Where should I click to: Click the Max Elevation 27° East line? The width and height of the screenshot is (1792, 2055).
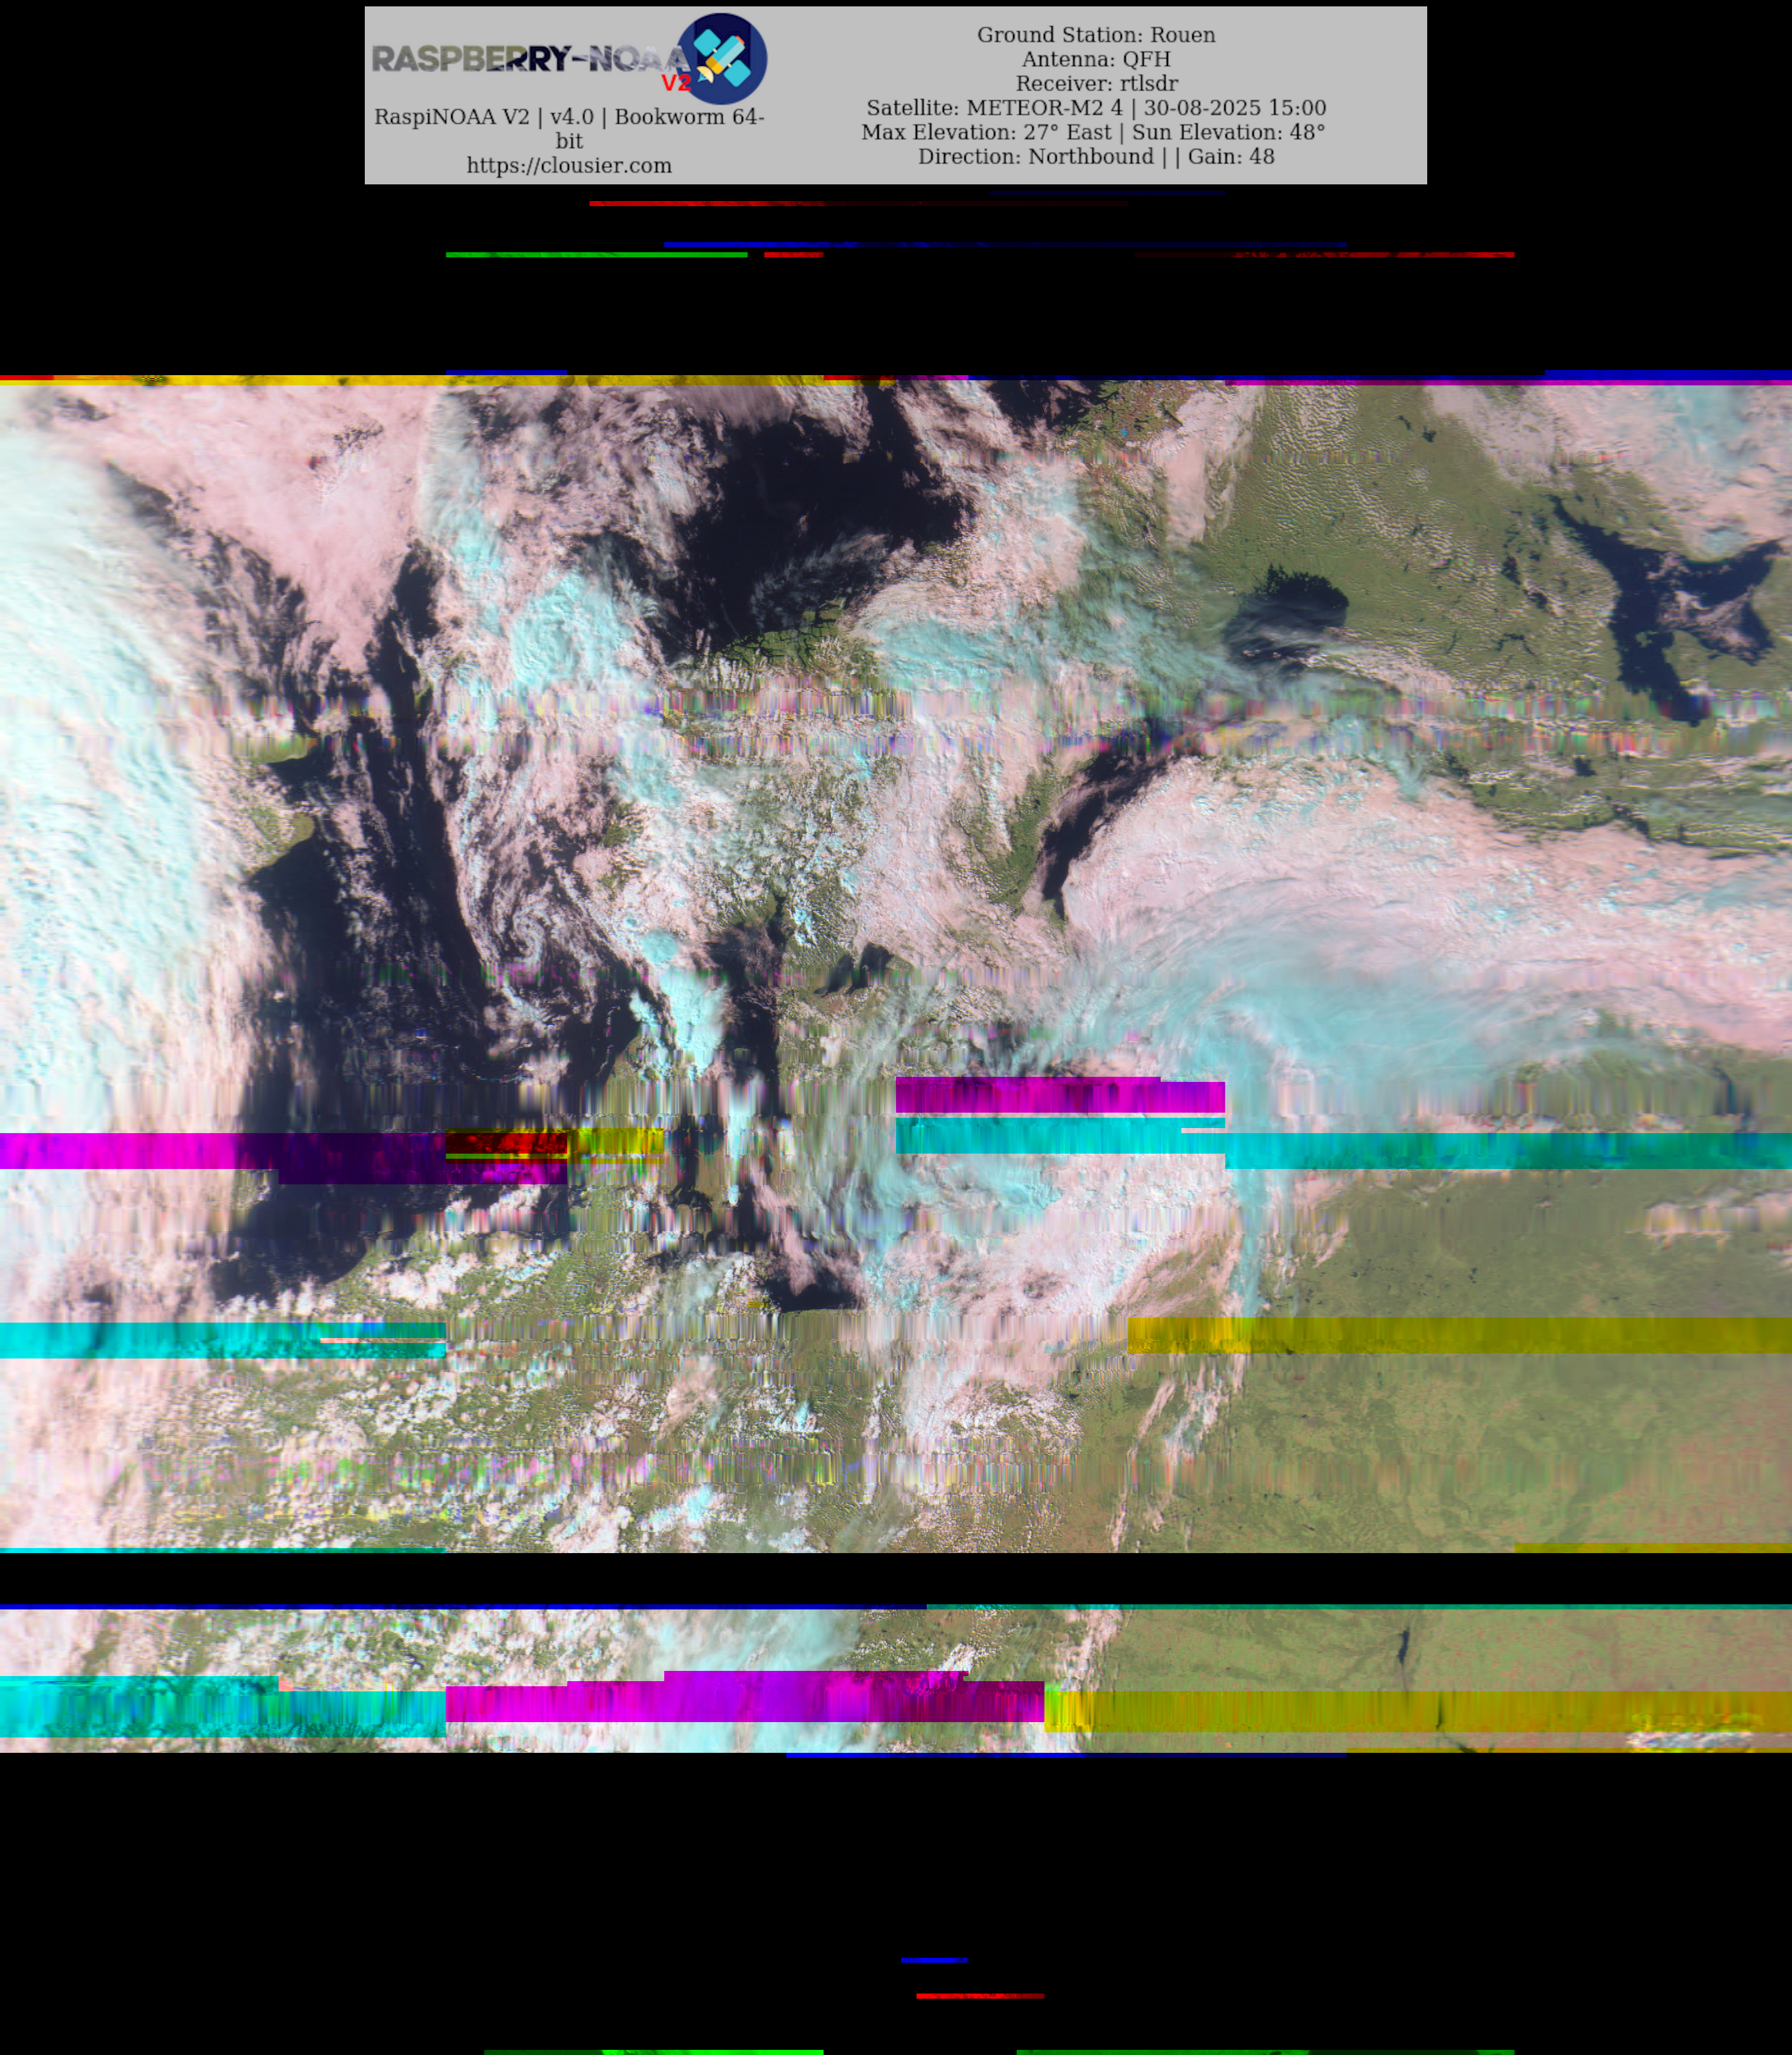point(1093,132)
